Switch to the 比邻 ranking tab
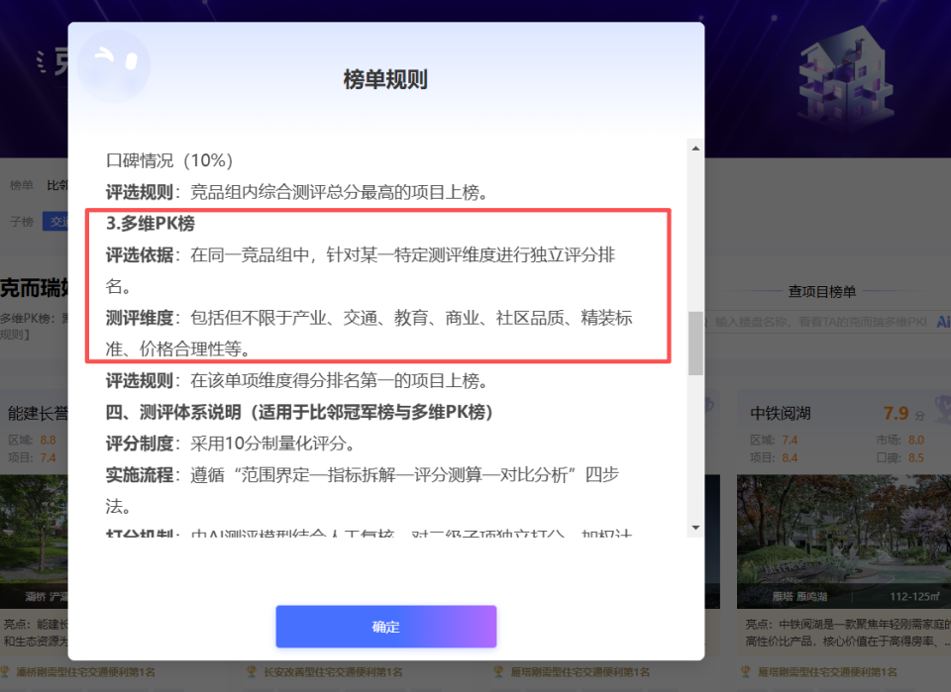 coord(57,185)
